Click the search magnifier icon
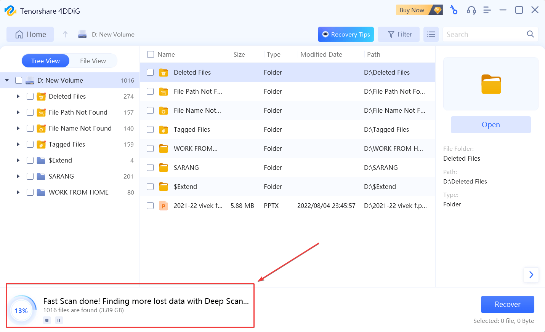The image size is (545, 332). click(x=530, y=34)
